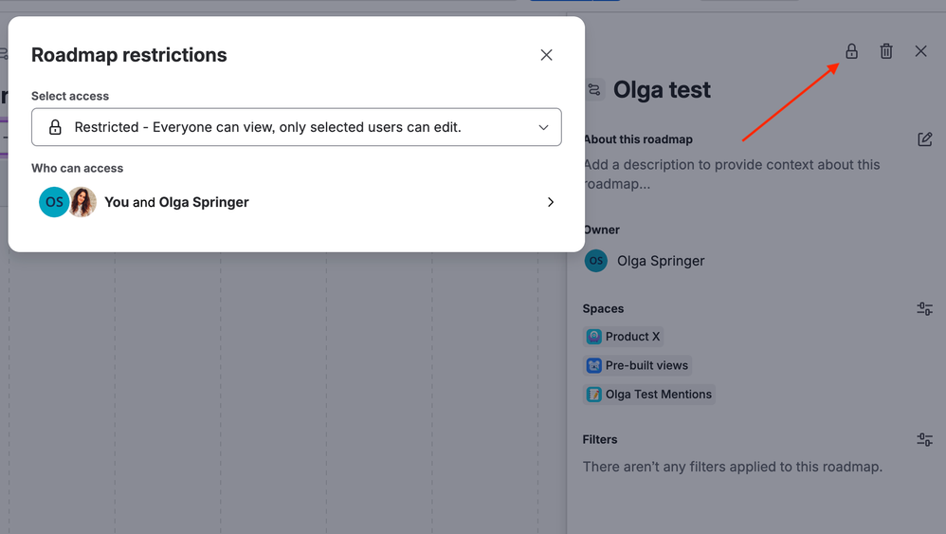946x534 pixels.
Task: Open Filters settings sliders icon
Action: (925, 440)
